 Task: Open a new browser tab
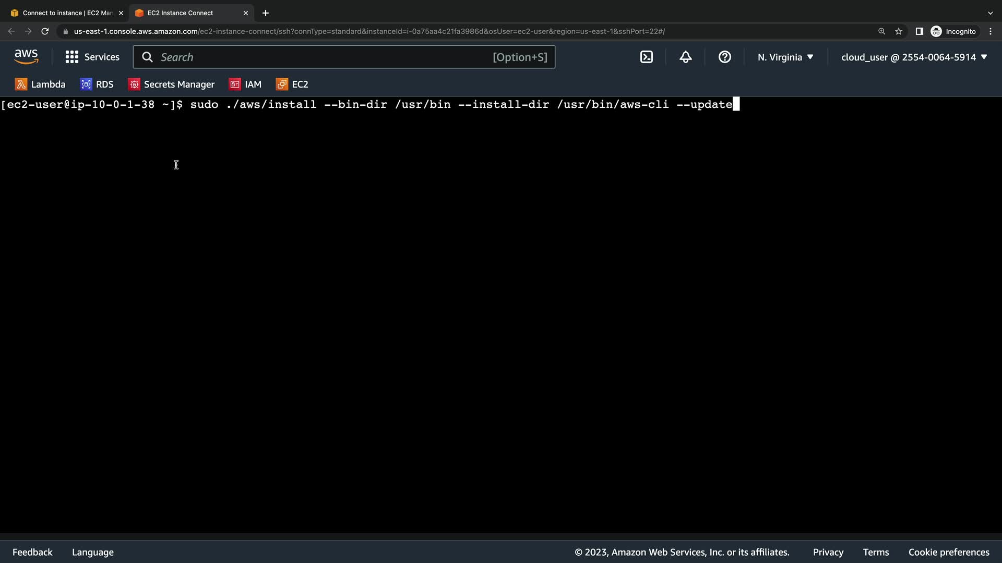265,13
